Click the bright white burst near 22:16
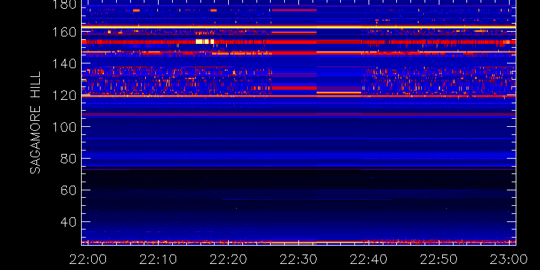The height and width of the screenshot is (270, 540). 205,42
